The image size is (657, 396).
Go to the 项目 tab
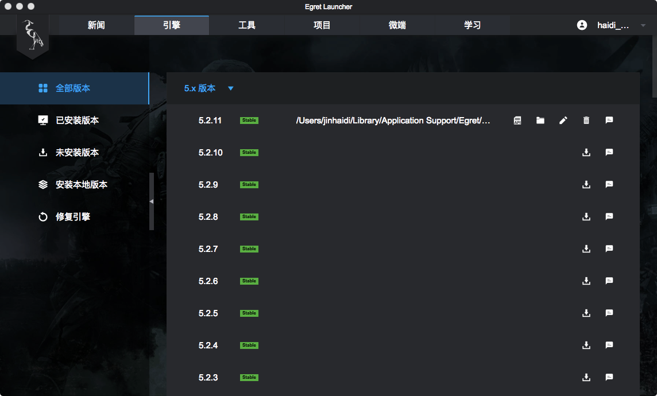point(322,25)
